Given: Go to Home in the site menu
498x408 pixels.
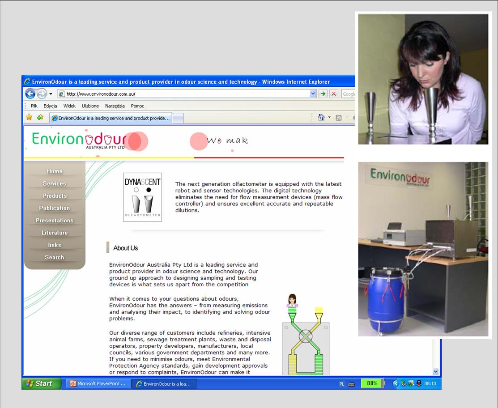Looking at the screenshot, I should tap(55, 171).
